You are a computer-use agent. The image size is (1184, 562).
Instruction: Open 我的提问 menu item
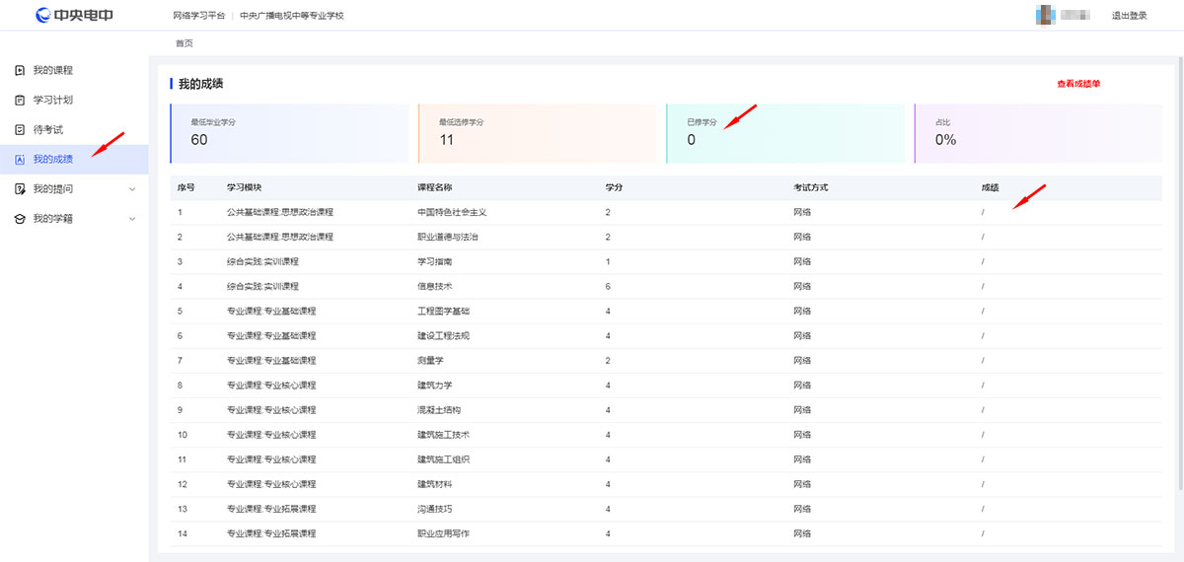pyautogui.click(x=74, y=188)
